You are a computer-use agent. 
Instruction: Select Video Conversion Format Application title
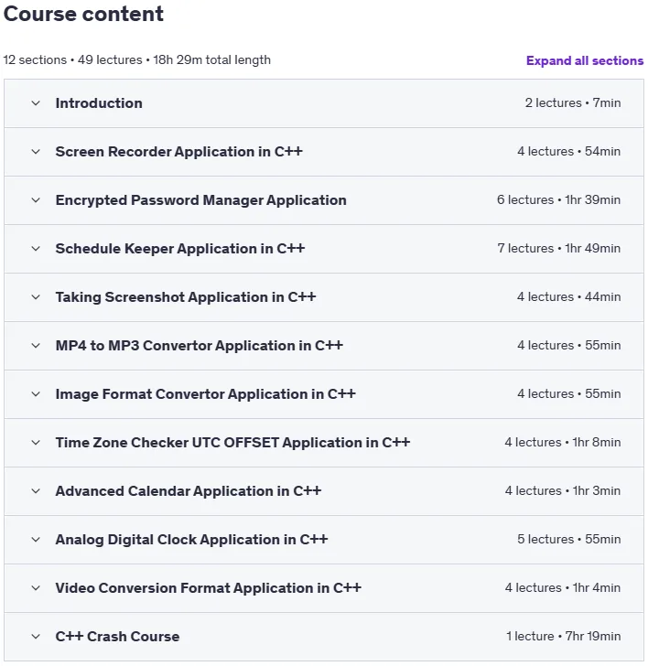point(208,588)
